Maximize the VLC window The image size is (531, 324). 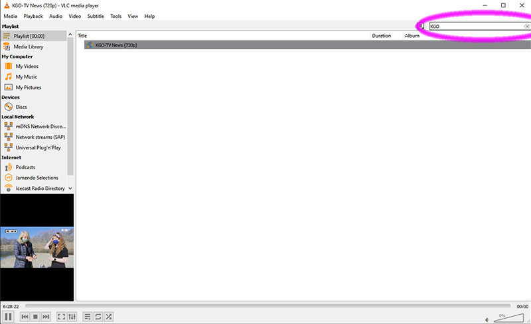[x=503, y=5]
